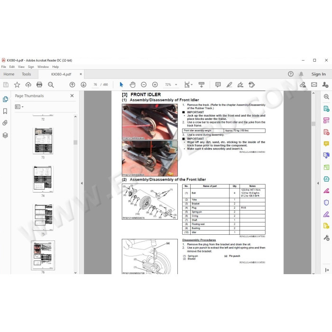Open notifications bell
Screen dimensions: 332x332
tap(301, 74)
